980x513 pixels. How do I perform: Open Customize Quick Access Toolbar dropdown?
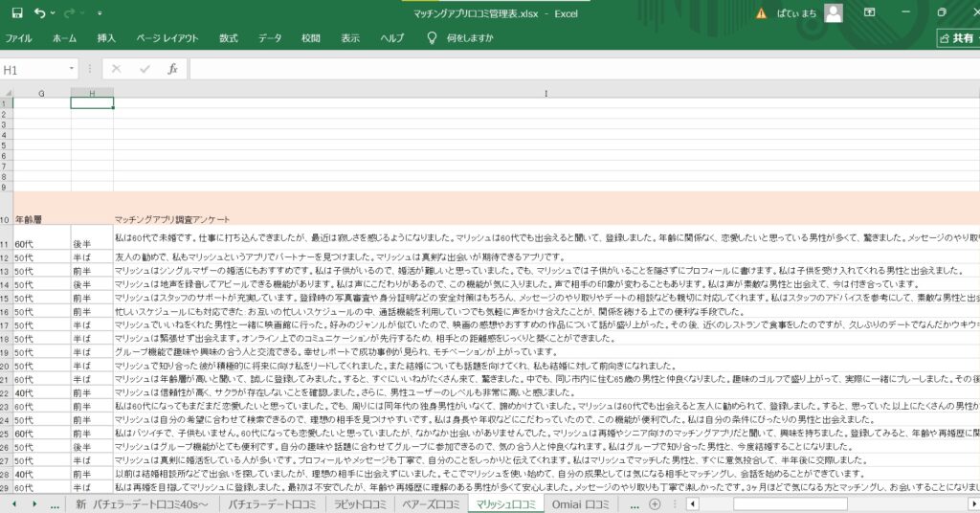(x=100, y=13)
